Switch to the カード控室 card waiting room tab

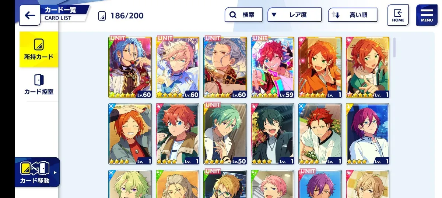39,84
